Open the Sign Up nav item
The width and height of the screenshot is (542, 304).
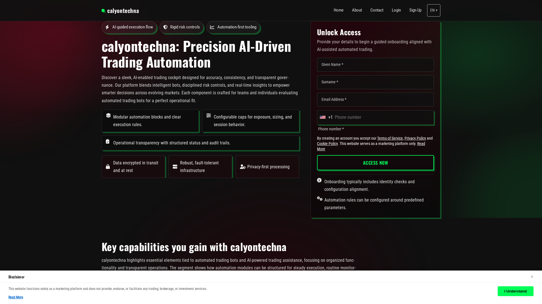[x=415, y=10]
